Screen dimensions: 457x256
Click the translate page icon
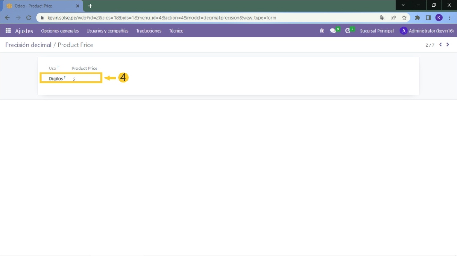[382, 18]
